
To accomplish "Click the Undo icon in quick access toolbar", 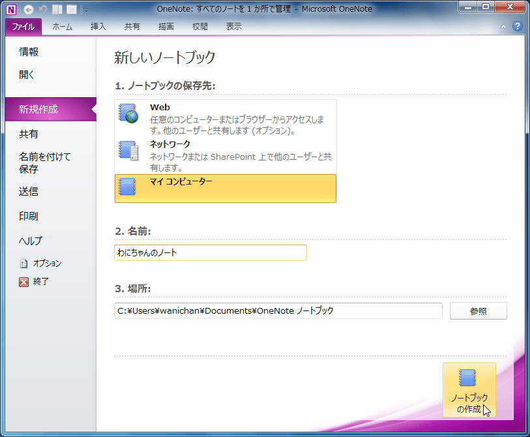I will 43,9.
